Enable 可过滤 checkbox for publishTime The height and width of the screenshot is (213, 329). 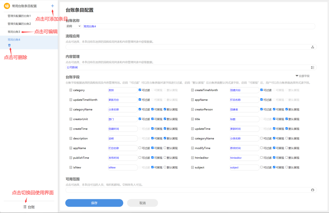tap(140, 158)
